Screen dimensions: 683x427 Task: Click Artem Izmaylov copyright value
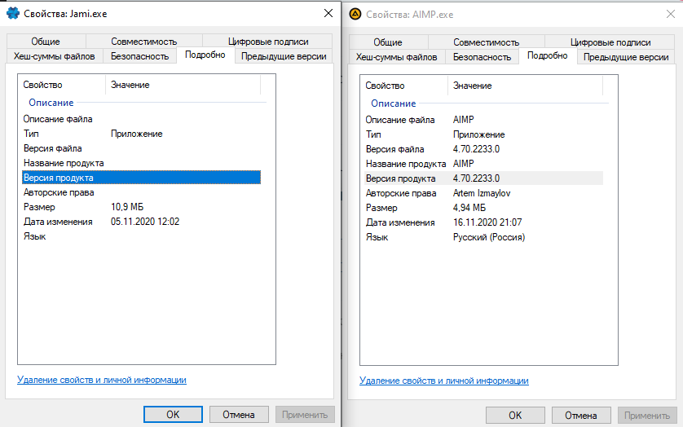click(x=482, y=193)
